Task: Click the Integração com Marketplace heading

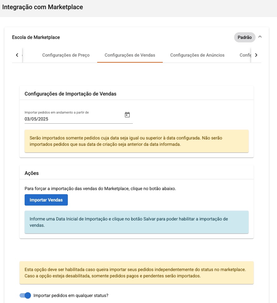Action: coord(43,7)
